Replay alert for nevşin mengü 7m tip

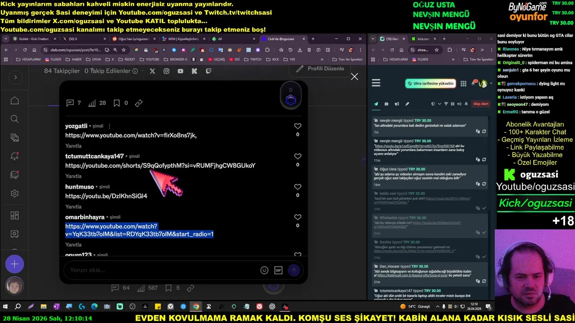[484, 131]
